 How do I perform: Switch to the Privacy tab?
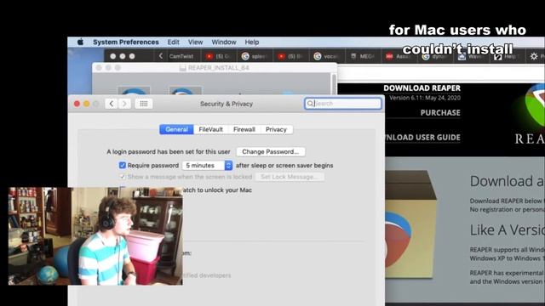(276, 129)
